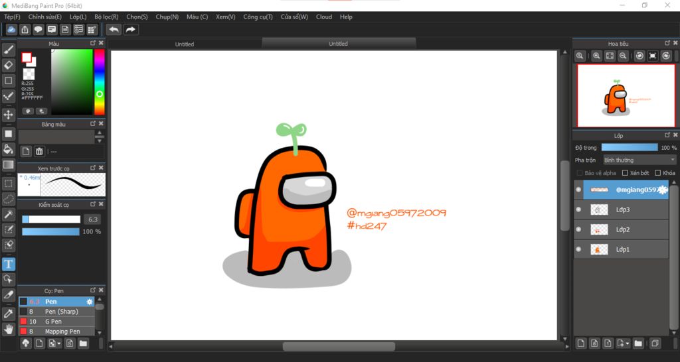Pop out the Màu panel

click(x=93, y=43)
